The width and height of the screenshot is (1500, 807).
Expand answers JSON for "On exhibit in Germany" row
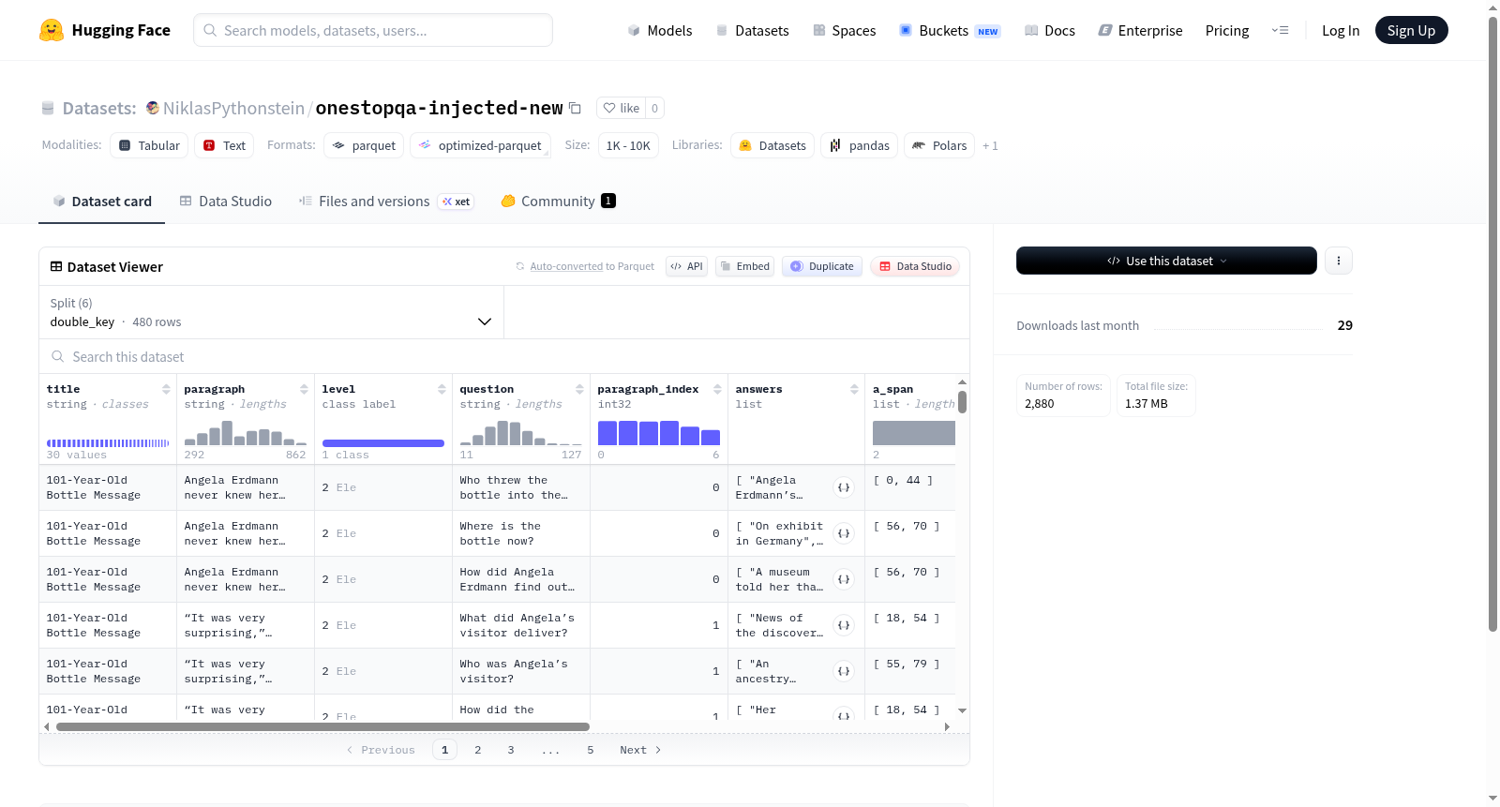point(844,533)
